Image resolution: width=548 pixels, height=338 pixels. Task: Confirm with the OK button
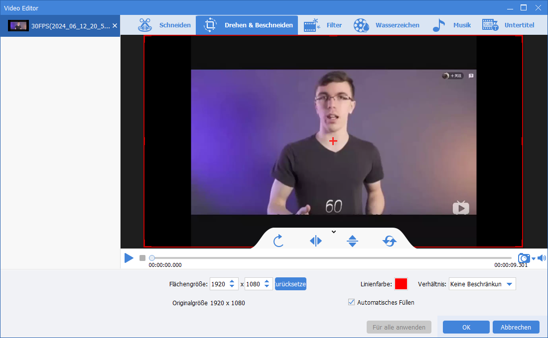466,327
